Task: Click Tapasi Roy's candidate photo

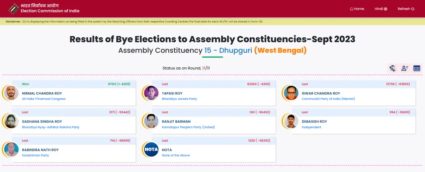Action: (x=151, y=93)
